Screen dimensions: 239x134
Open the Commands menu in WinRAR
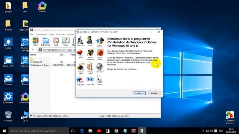(41, 35)
